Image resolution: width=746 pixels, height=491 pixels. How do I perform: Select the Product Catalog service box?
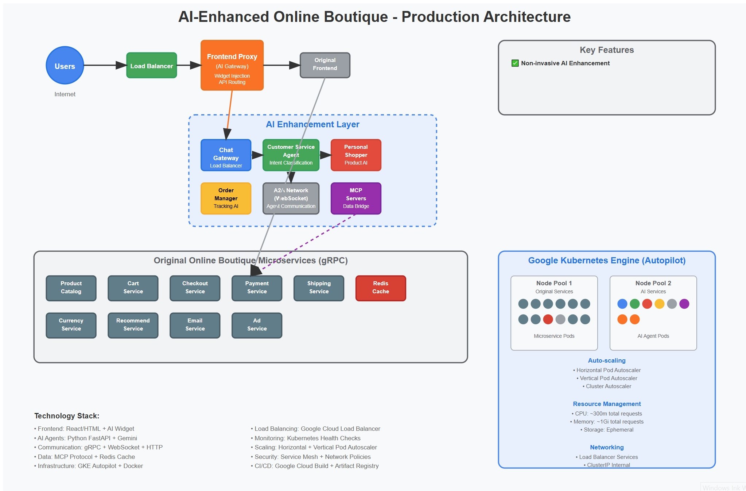tap(71, 288)
